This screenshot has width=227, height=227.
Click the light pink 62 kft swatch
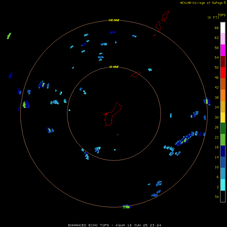pos(223,39)
